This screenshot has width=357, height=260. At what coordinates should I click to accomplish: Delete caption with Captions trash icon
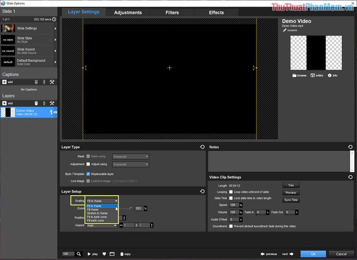tap(36, 82)
